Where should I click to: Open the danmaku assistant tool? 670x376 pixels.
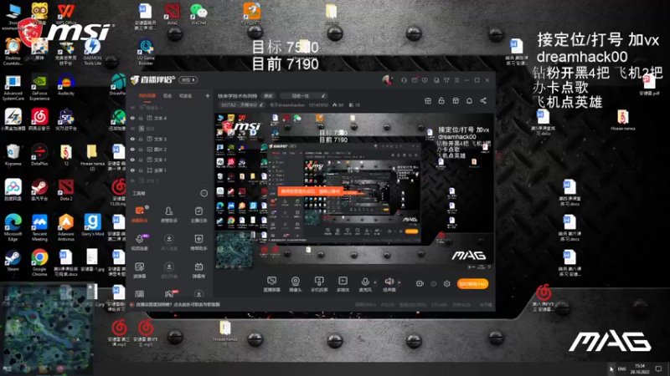140,215
